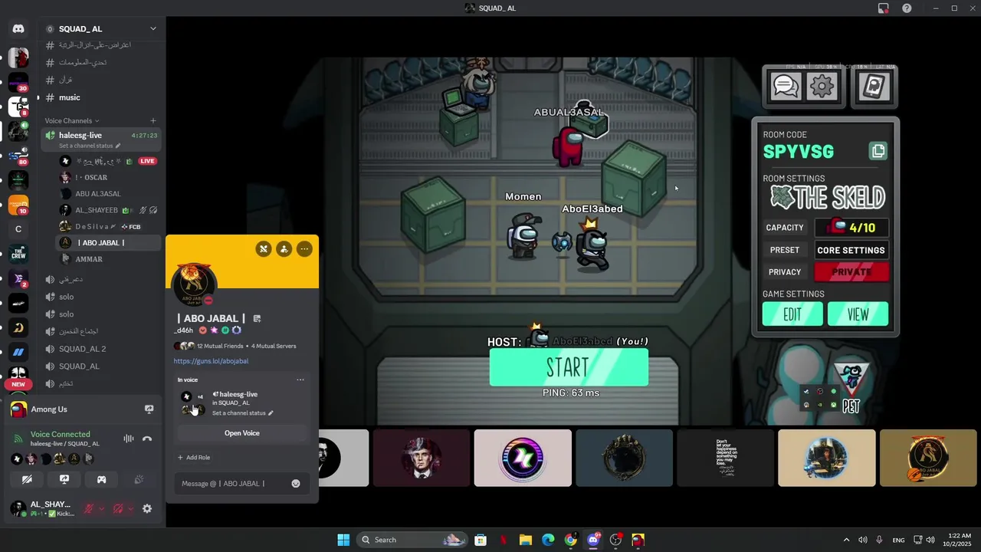Open headphone output options arrow

130,508
